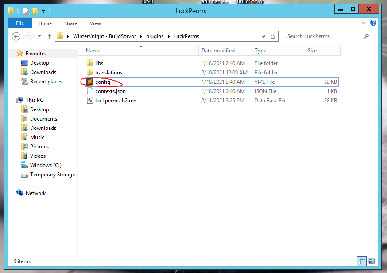The width and height of the screenshot is (387, 273).
Task: Open Temporary Storage drive
Action: click(53, 175)
